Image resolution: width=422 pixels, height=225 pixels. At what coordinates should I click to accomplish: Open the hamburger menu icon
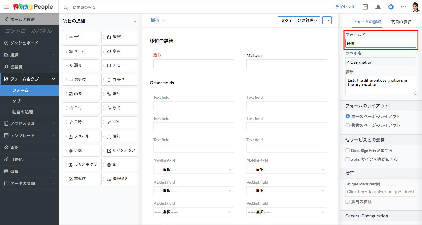click(7, 7)
